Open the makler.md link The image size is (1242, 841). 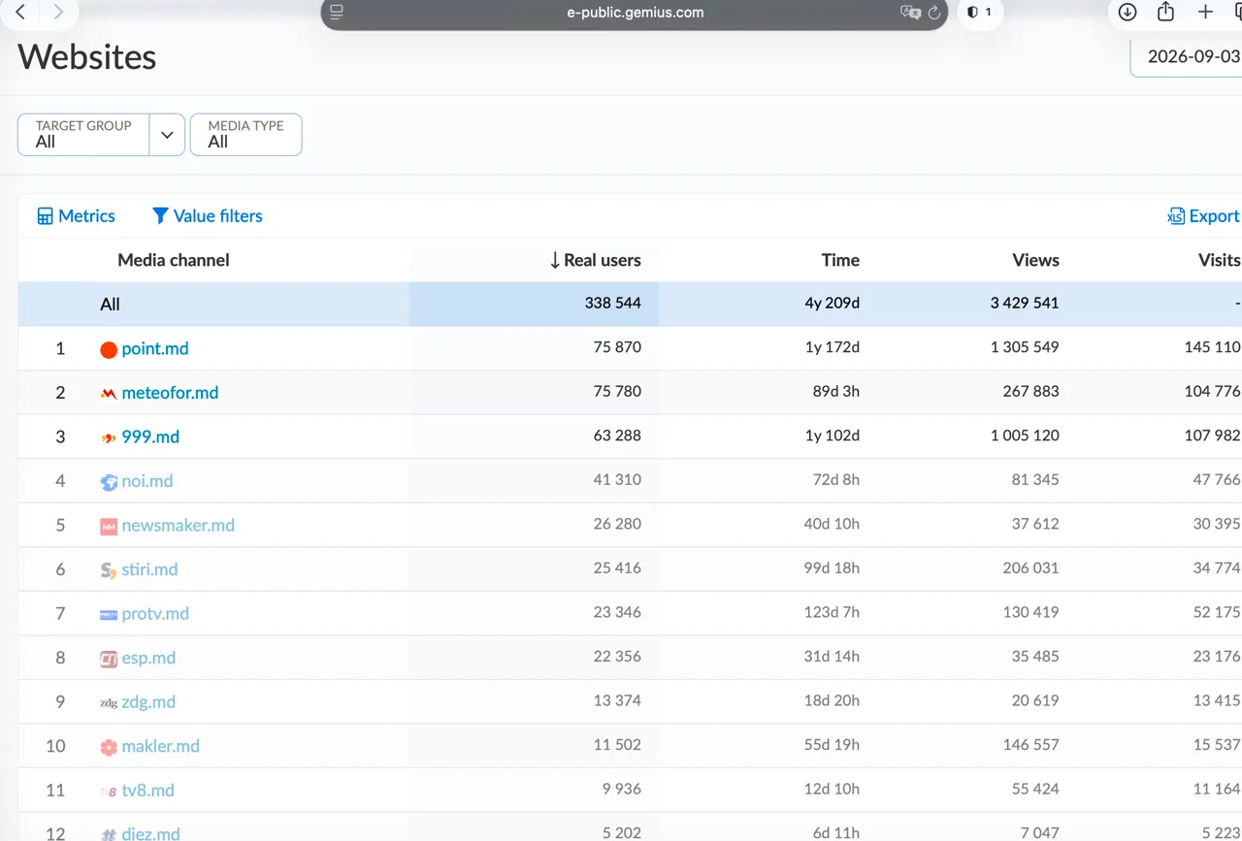coord(161,746)
